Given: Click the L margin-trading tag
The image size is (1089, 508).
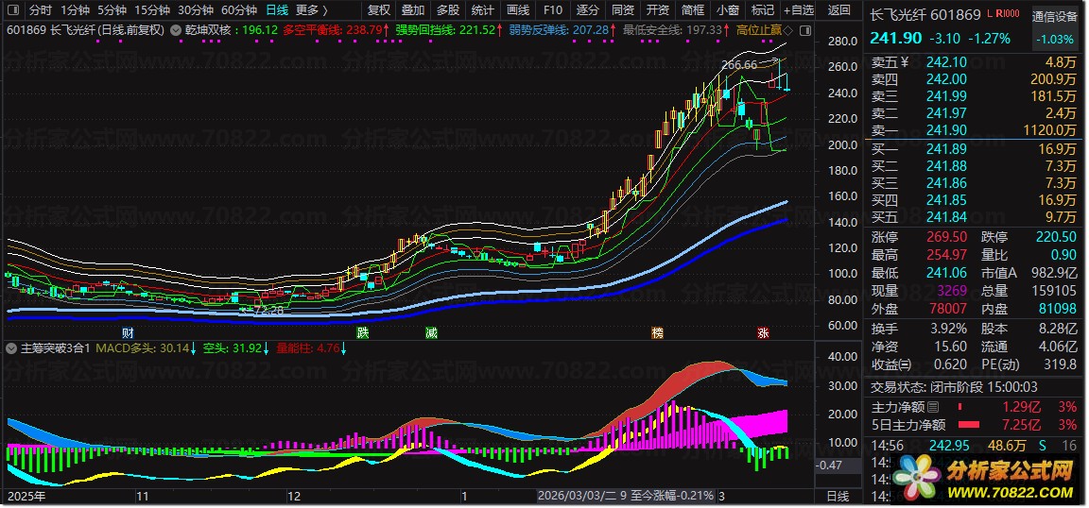Looking at the screenshot, I should pyautogui.click(x=989, y=13).
